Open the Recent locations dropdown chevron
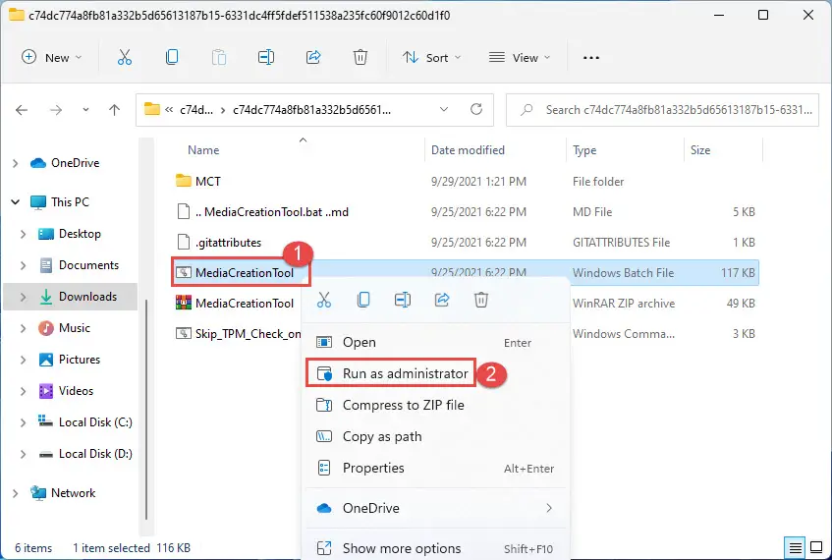 coord(85,110)
